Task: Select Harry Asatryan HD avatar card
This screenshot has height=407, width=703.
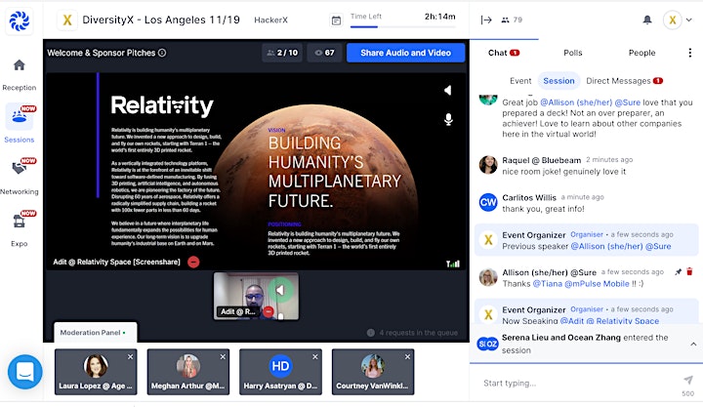Action: [x=280, y=372]
